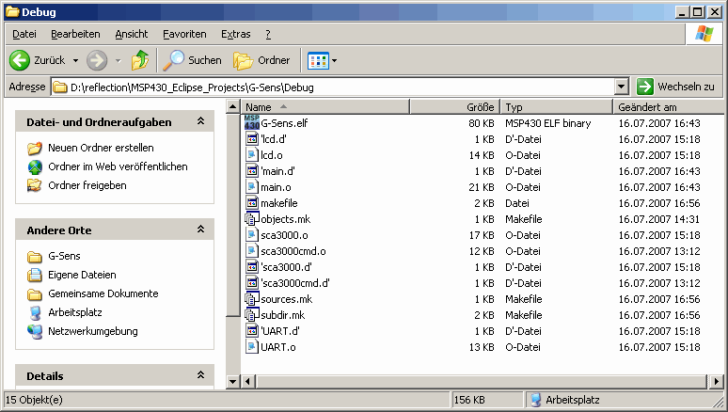Image resolution: width=728 pixels, height=412 pixels.
Task: Click the green Wechseln zu arrow
Action: 645,87
